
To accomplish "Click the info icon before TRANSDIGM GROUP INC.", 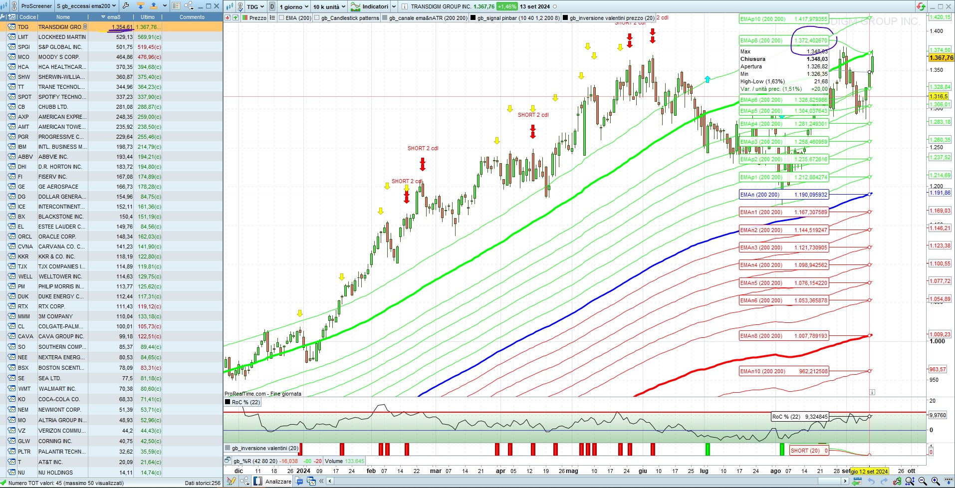I will click(404, 6).
